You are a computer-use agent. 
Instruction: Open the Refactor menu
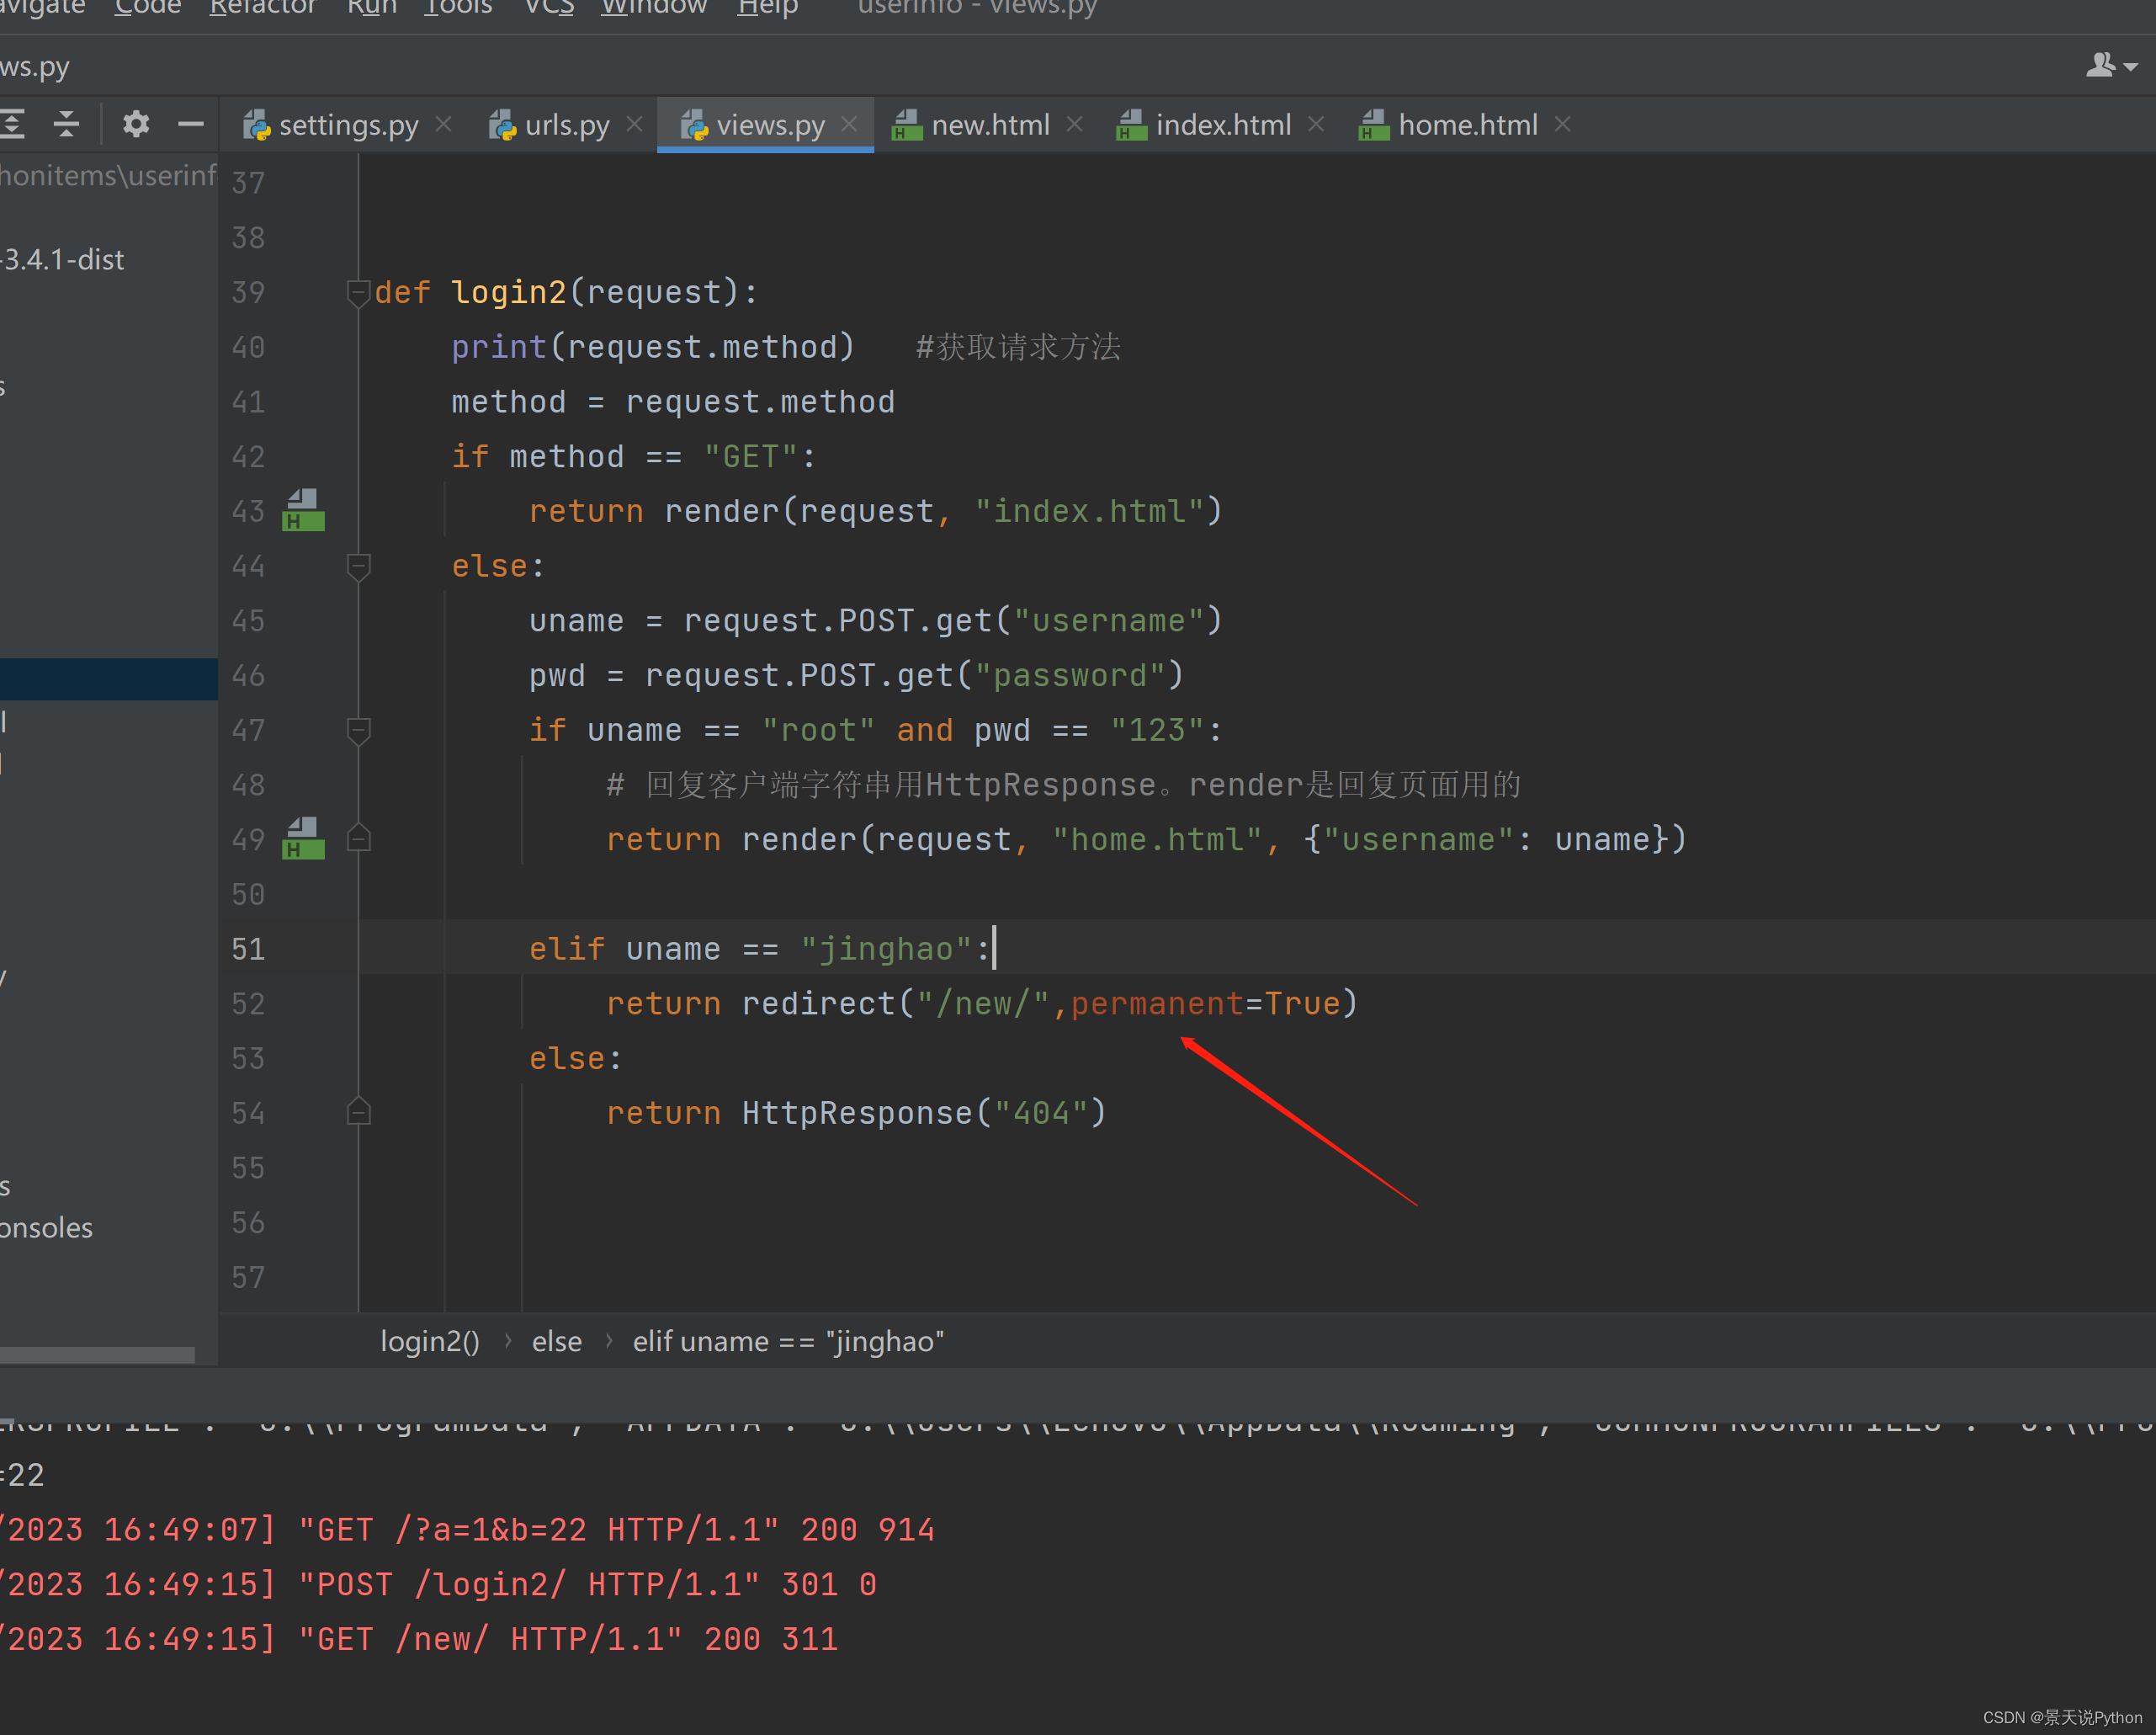[262, 8]
